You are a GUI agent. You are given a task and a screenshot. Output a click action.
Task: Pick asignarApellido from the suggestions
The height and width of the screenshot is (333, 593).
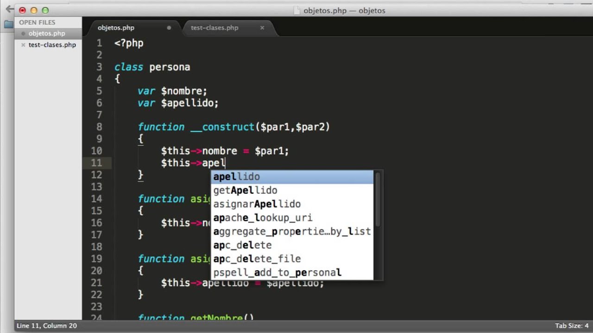pyautogui.click(x=257, y=204)
